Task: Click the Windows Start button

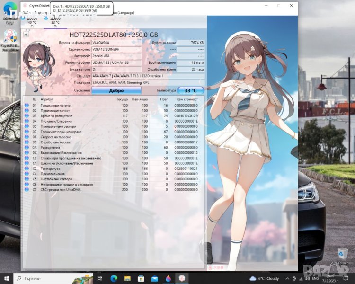Action: (7, 278)
